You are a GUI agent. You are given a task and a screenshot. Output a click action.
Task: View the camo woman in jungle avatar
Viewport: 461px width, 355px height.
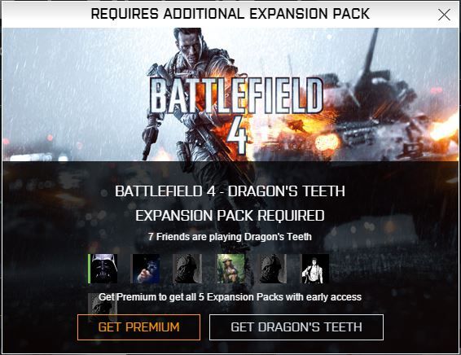tap(230, 269)
